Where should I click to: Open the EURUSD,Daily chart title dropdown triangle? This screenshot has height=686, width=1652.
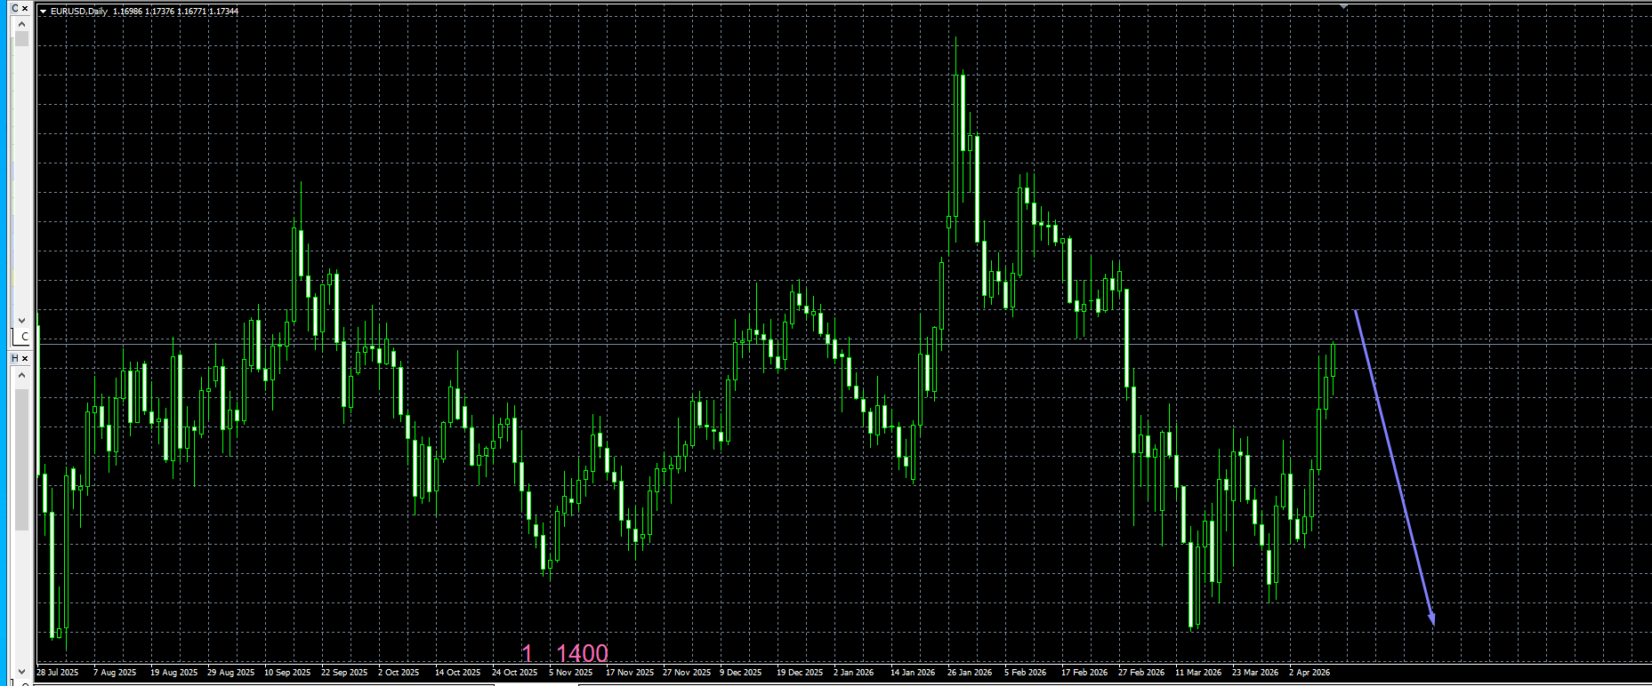[x=43, y=12]
